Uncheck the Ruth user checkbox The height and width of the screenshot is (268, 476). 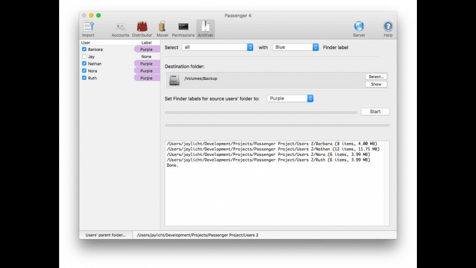click(84, 78)
